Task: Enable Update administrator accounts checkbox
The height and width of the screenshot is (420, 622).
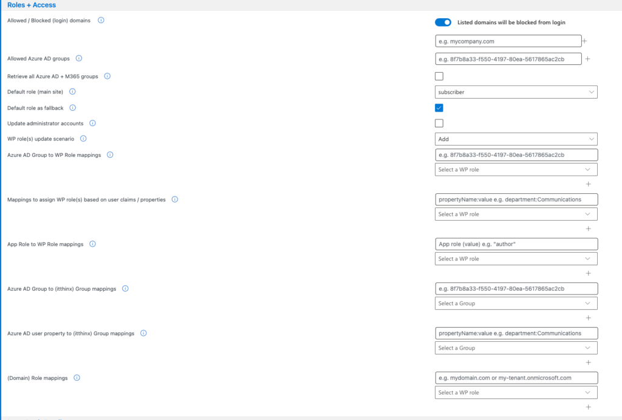Action: (439, 123)
